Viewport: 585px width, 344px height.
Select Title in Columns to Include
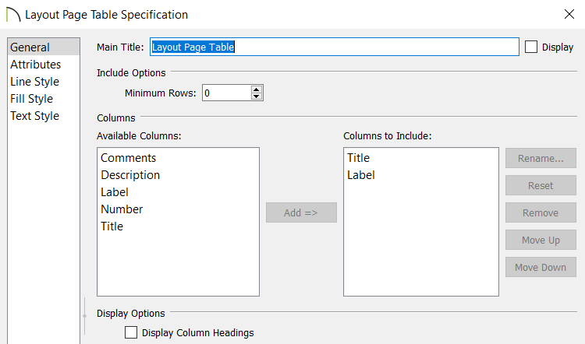coord(358,158)
